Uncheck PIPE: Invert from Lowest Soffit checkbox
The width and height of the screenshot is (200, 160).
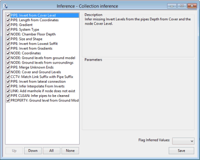coord(8,44)
